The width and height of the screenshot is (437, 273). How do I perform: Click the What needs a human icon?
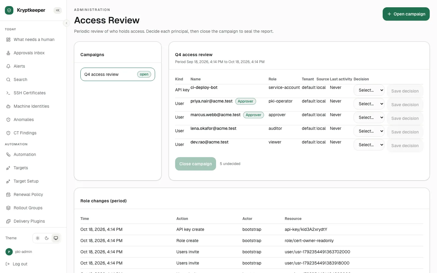point(8,40)
